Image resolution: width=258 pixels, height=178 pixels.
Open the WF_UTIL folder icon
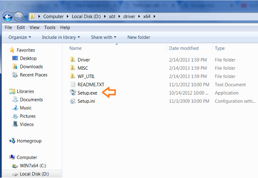point(73,77)
